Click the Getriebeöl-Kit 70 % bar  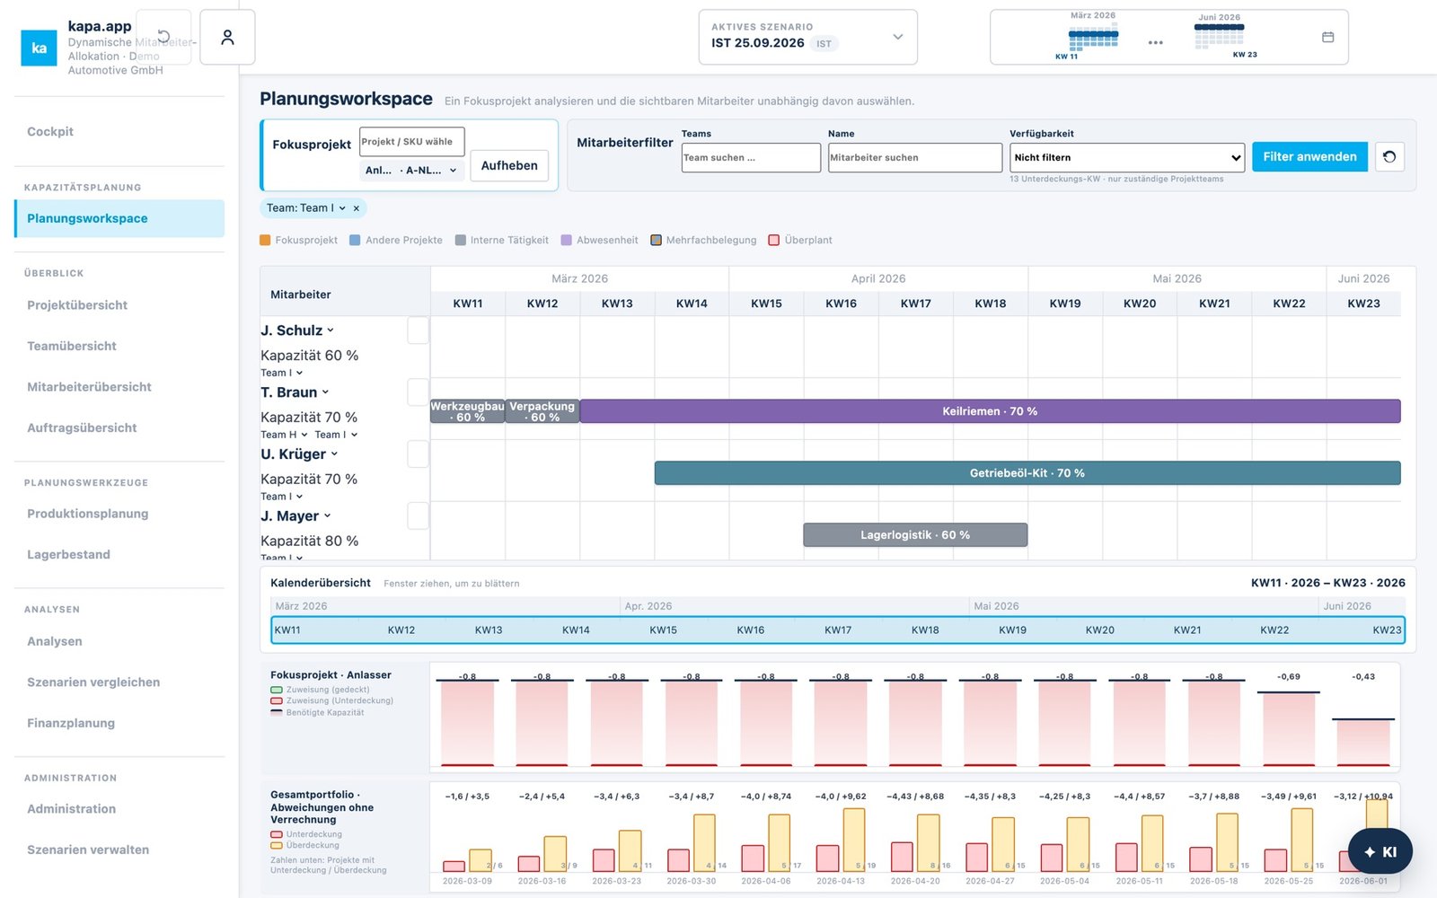coord(1027,473)
